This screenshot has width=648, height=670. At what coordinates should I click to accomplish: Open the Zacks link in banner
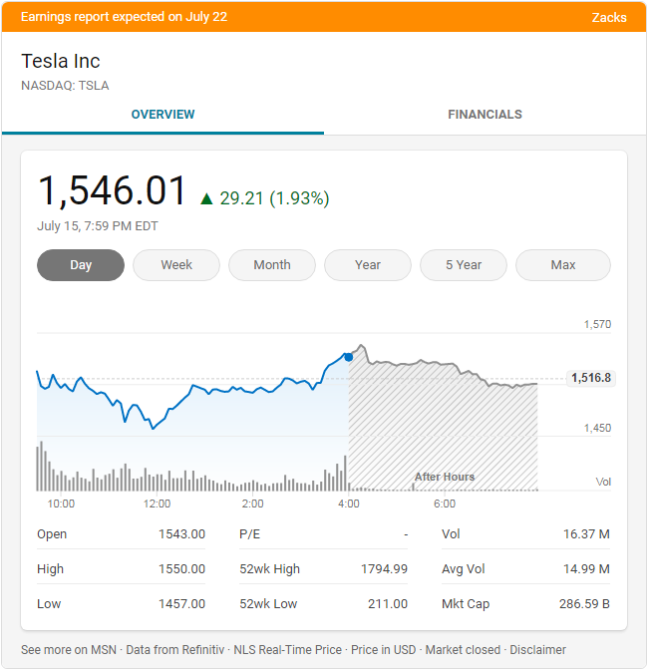point(609,17)
